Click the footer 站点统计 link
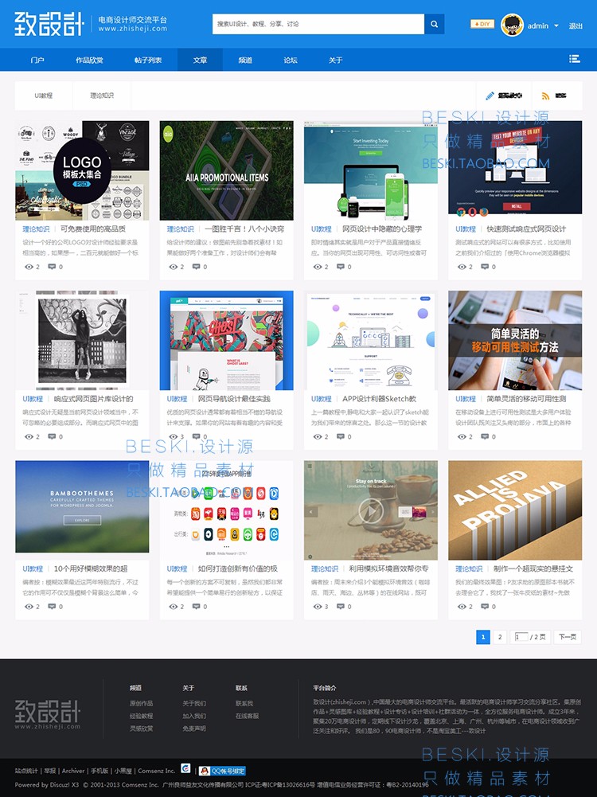 (x=26, y=771)
